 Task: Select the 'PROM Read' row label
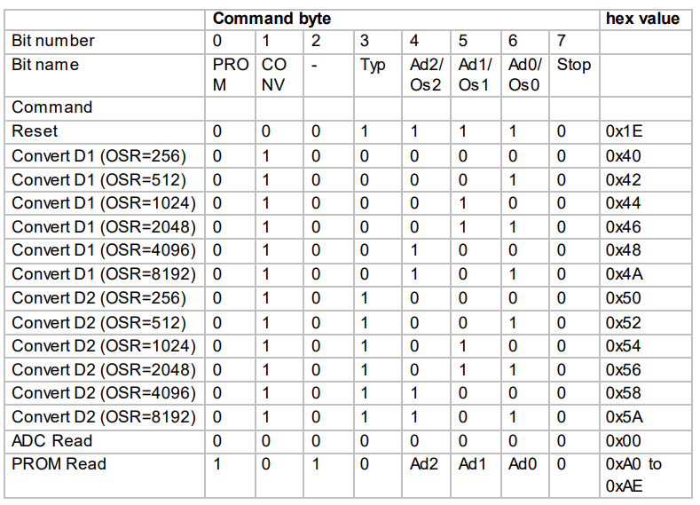coord(59,464)
